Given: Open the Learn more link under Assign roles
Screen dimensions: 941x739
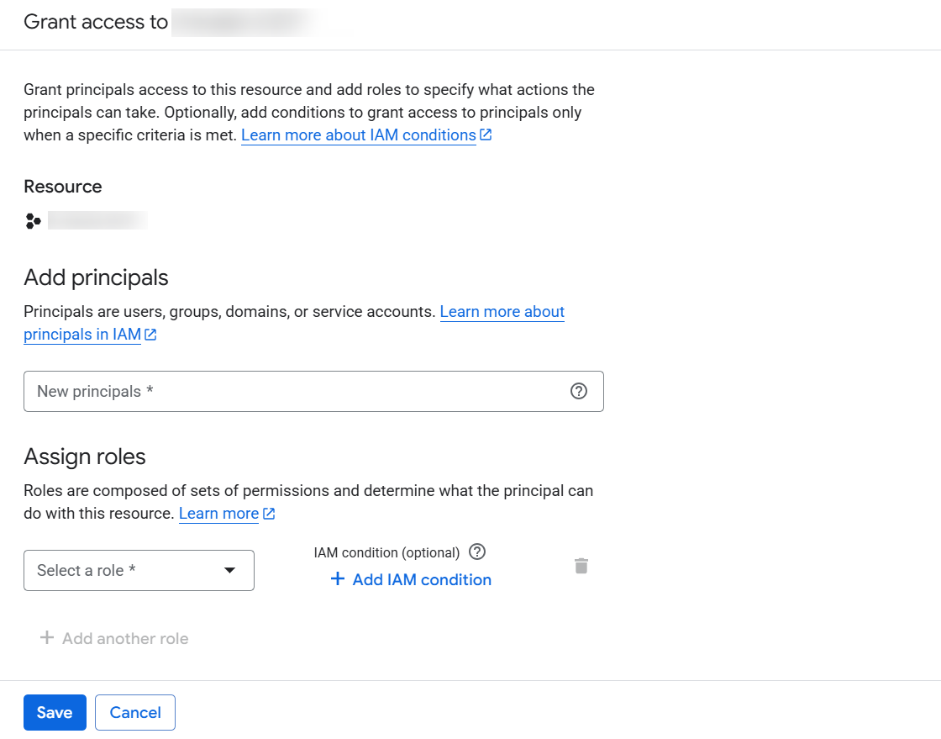Looking at the screenshot, I should click(218, 514).
